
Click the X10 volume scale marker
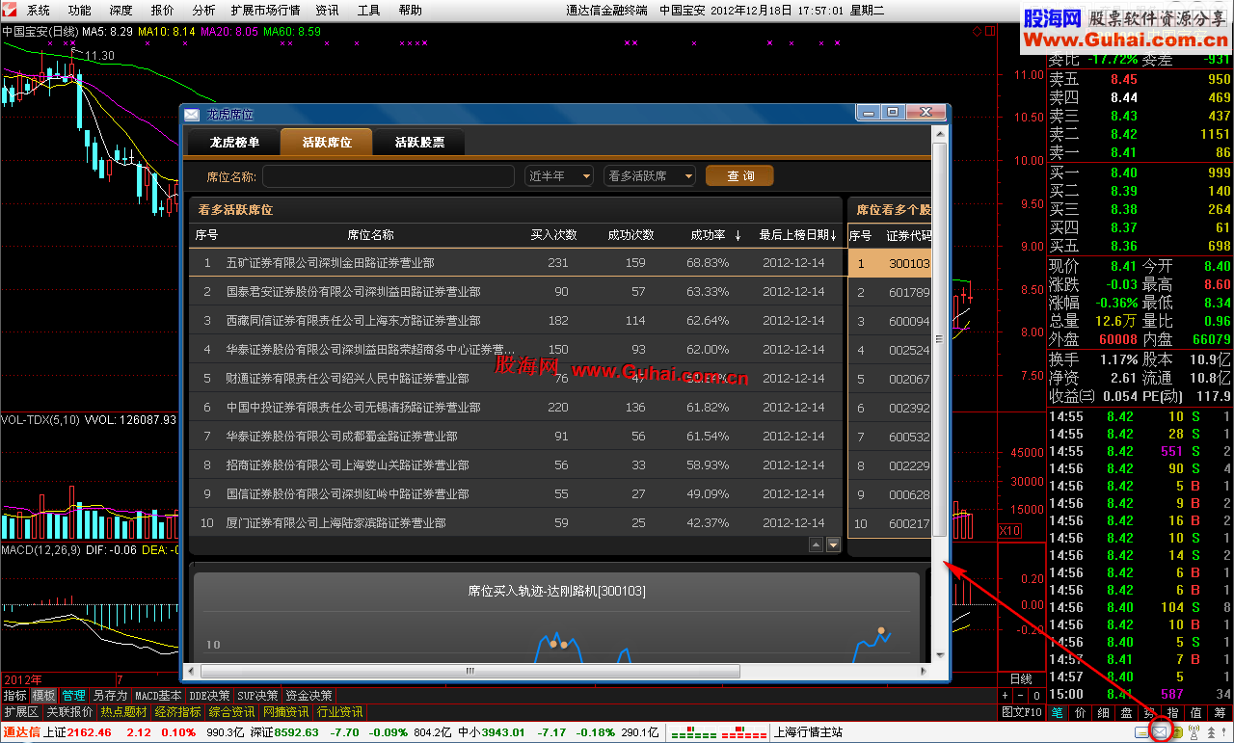(1010, 531)
